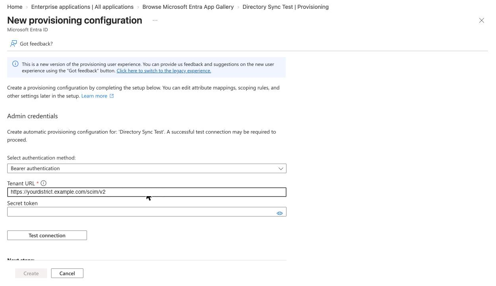Open the Learn more link
Viewport: 496px width, 286px height.
[x=94, y=96]
